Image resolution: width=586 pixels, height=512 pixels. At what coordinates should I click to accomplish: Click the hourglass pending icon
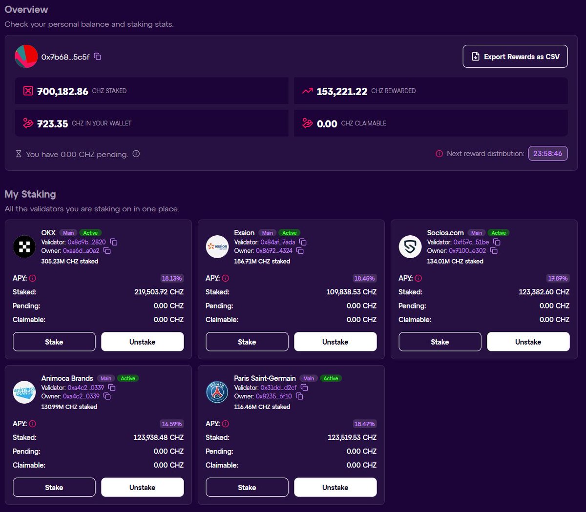[x=19, y=154]
